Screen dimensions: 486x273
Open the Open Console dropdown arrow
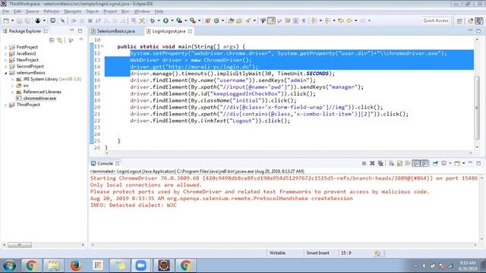[x=463, y=164]
